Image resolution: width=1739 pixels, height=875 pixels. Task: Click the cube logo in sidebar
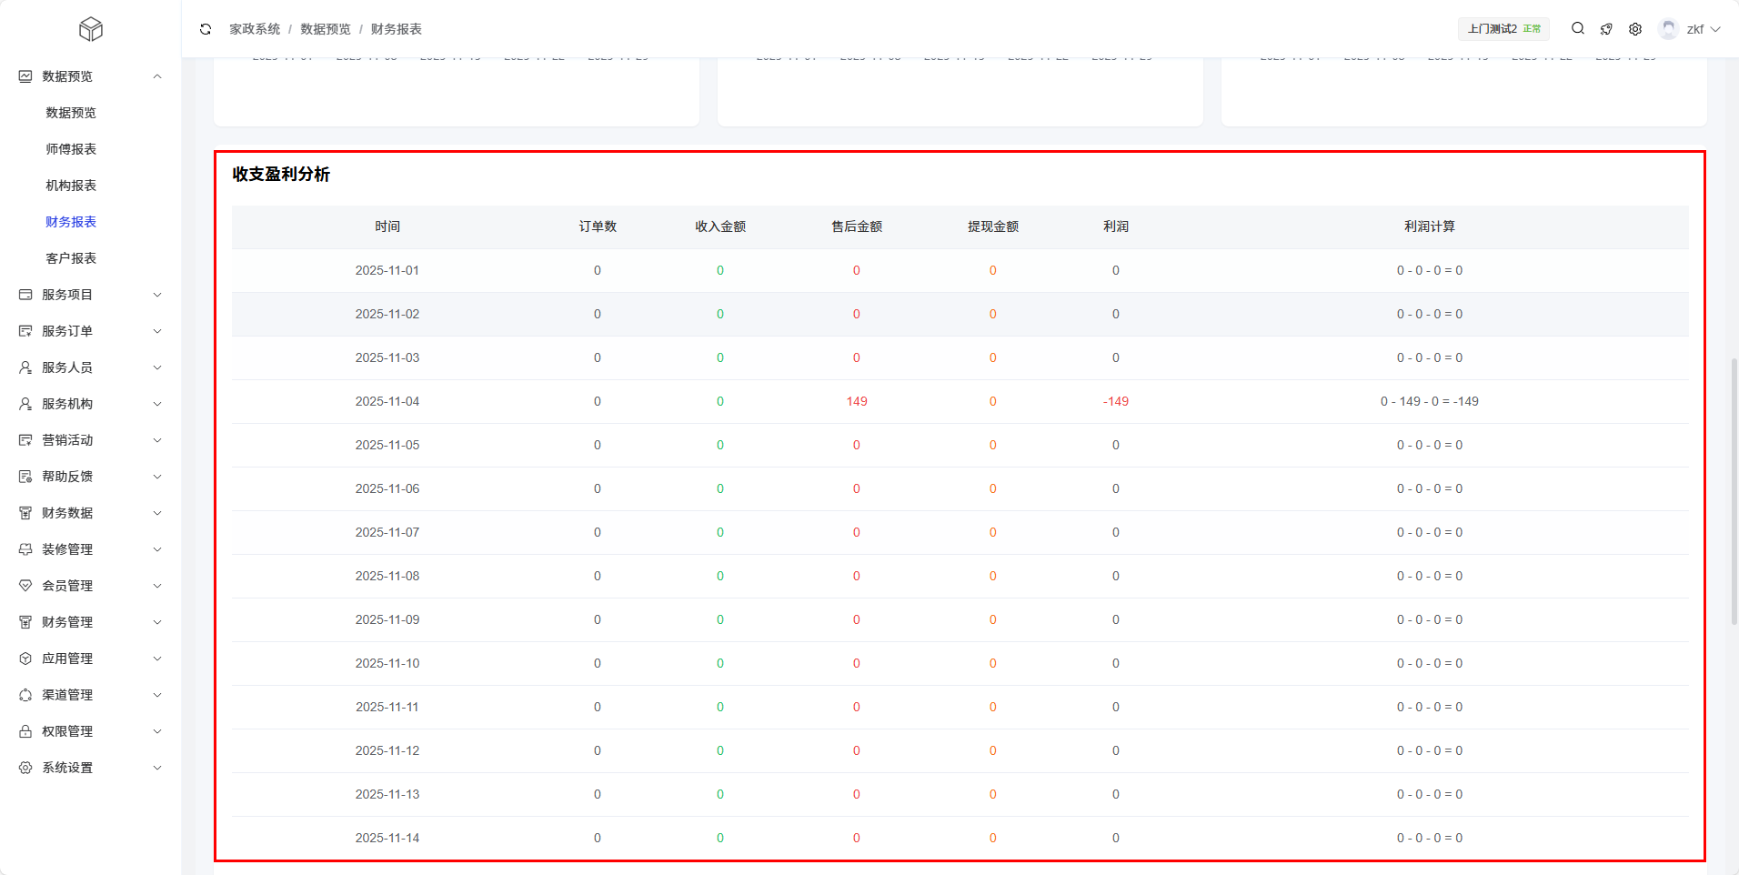pos(91,29)
